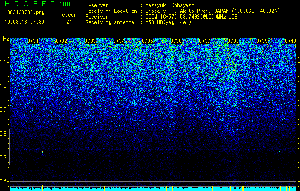Click the Receiving antenna label
The height and width of the screenshot is (191, 300).
point(110,22)
